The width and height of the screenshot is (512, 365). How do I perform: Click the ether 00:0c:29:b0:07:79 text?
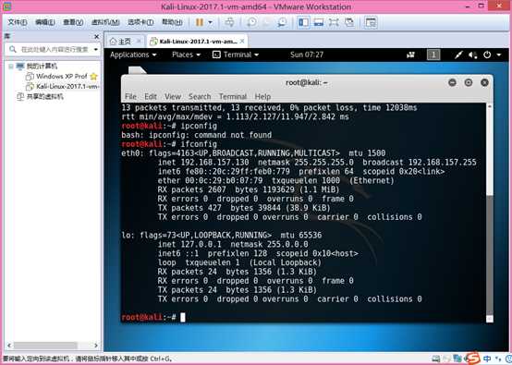[210, 180]
